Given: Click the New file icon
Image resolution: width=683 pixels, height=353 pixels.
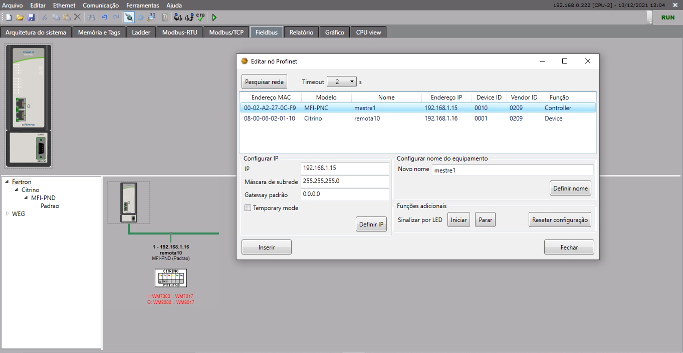Looking at the screenshot, I should point(9,17).
